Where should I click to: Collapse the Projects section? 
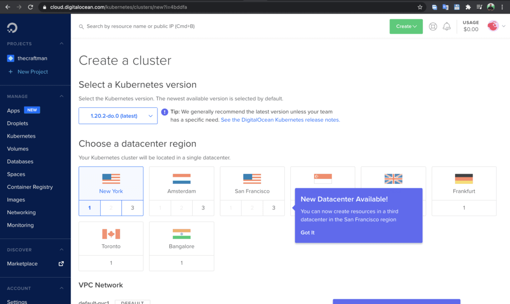coord(61,44)
